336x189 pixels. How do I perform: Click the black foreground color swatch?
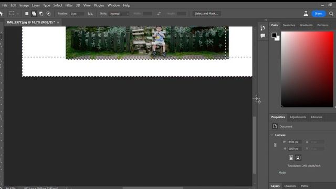274,35
